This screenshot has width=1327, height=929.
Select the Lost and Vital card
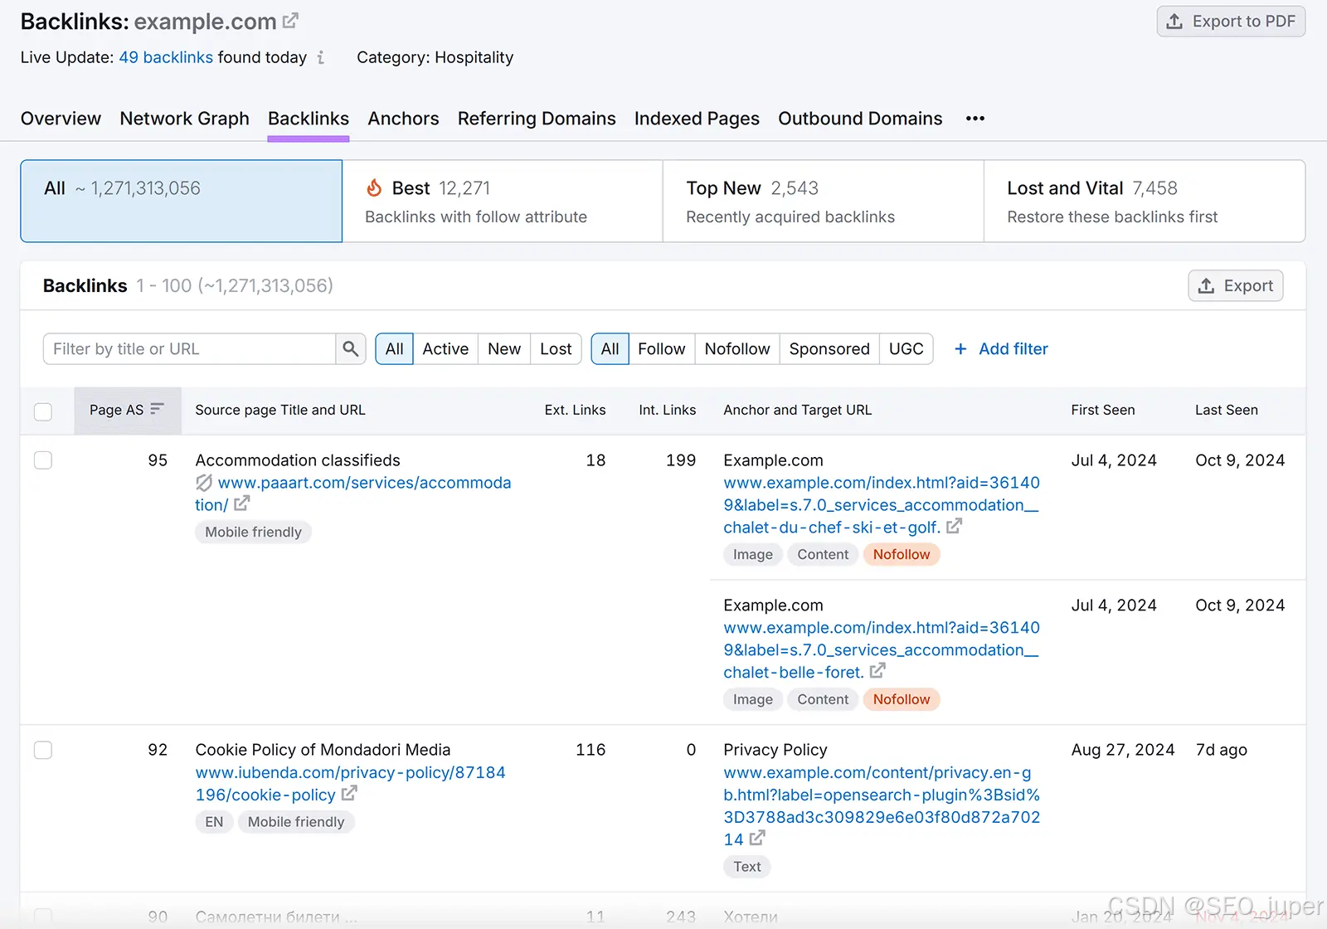(x=1145, y=202)
